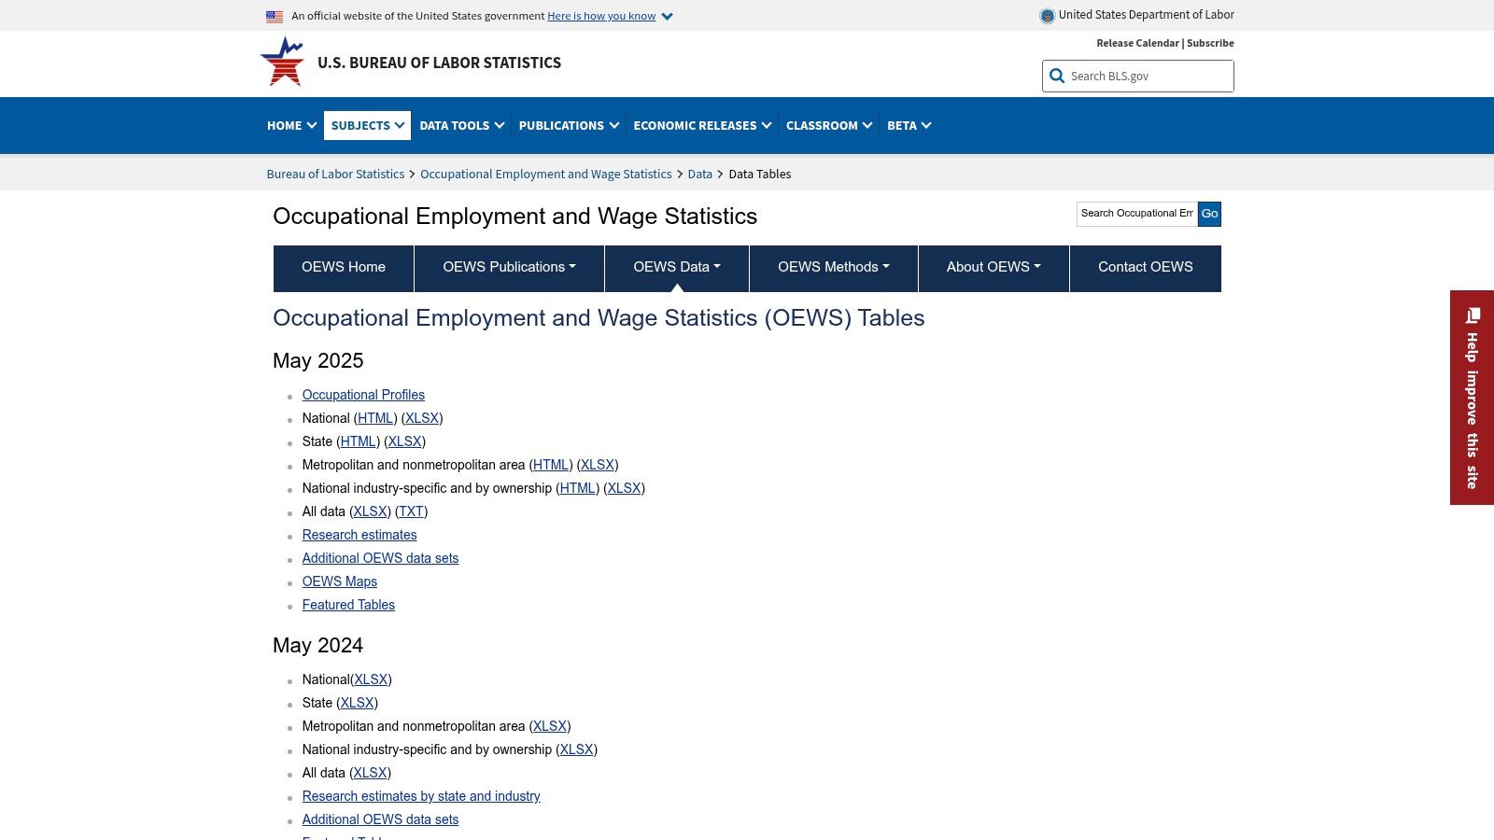
Task: Click the Data breadcrumb link
Action: (699, 175)
